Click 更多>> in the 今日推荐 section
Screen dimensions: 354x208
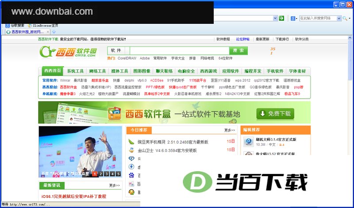tap(229, 130)
